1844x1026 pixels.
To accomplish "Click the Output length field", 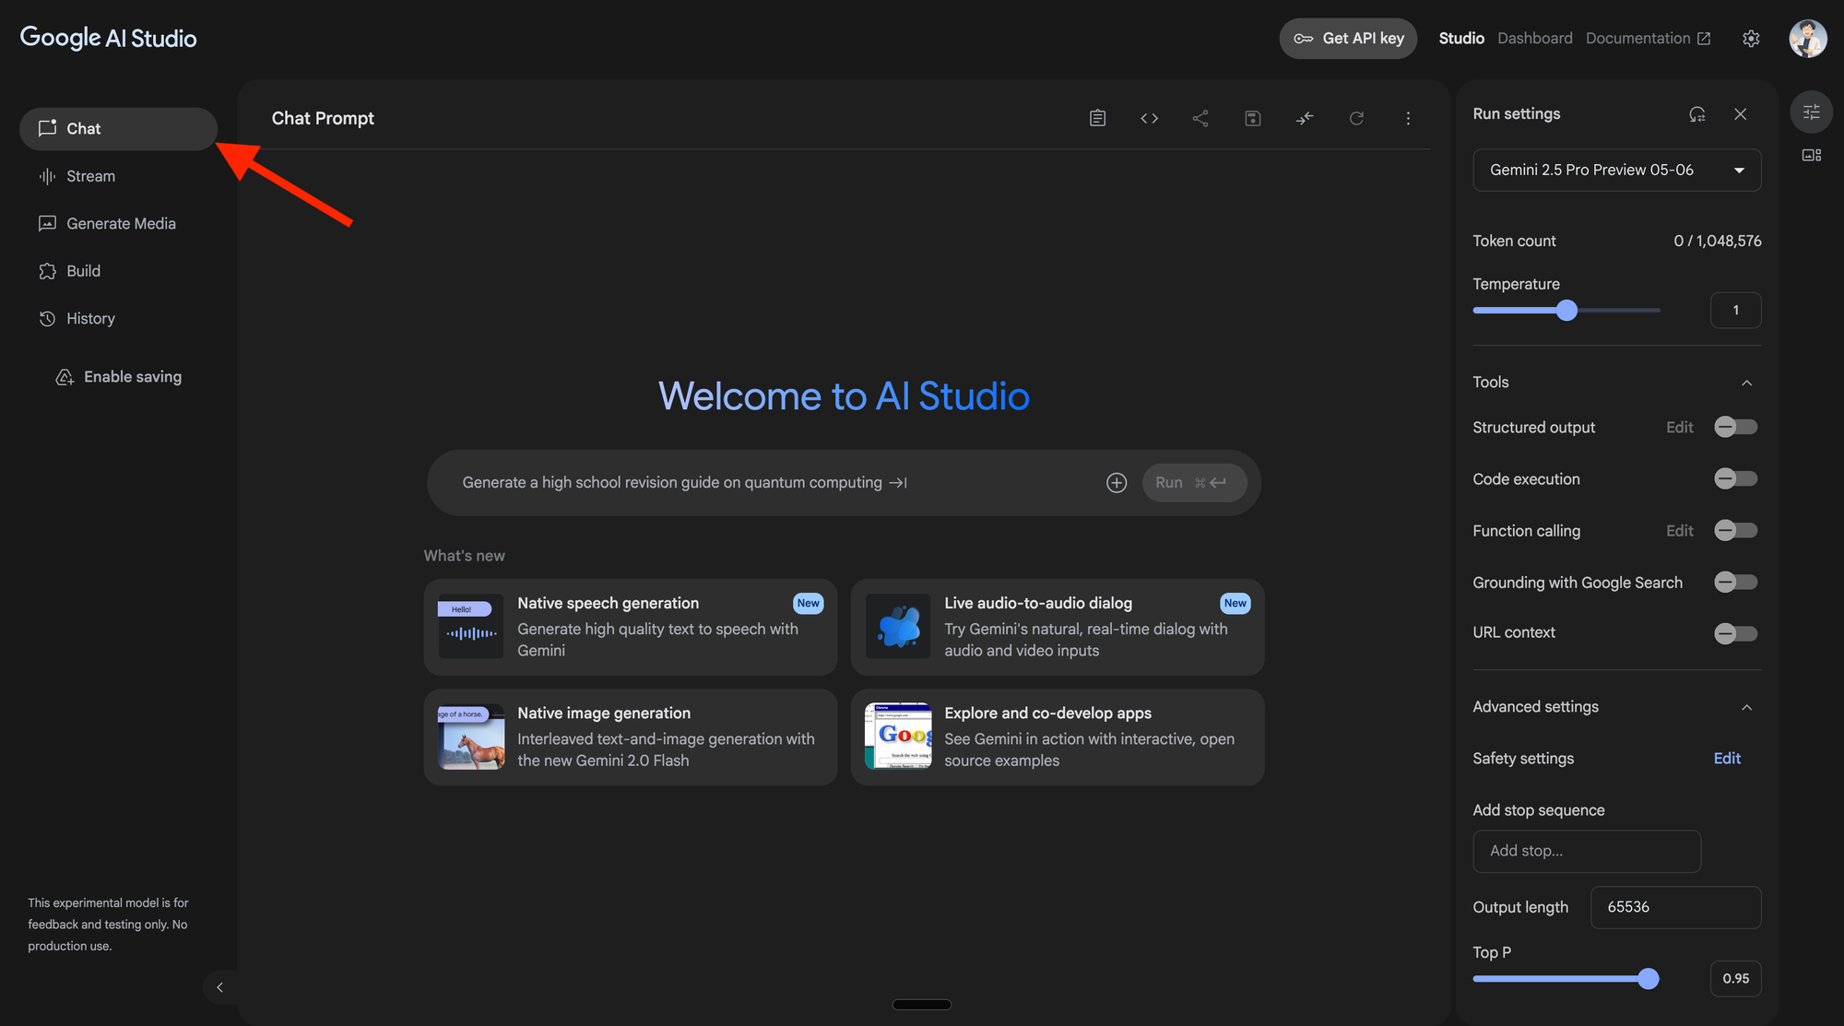I will click(1675, 907).
